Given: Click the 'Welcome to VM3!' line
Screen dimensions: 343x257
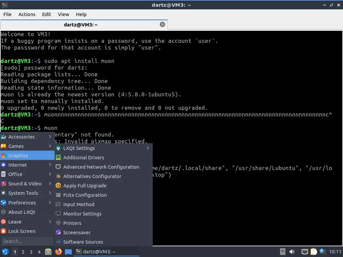Looking at the screenshot, I should tap(25, 34).
